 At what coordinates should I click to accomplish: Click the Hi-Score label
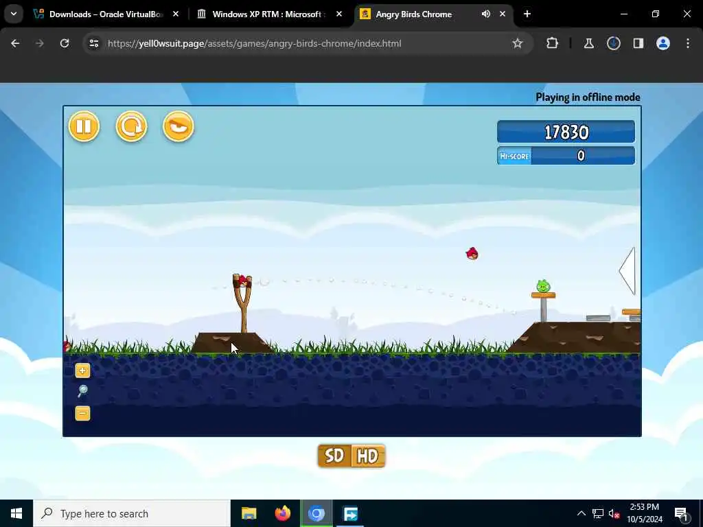514,156
